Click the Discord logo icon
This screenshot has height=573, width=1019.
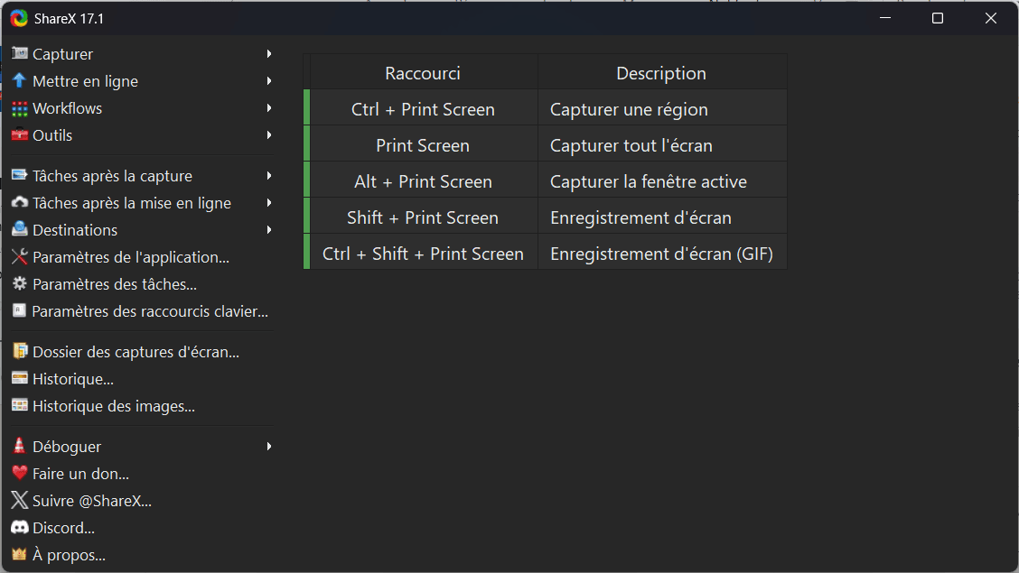(x=20, y=527)
